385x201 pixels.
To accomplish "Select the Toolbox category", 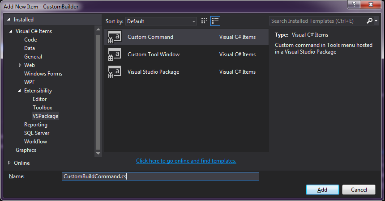I will point(43,108).
